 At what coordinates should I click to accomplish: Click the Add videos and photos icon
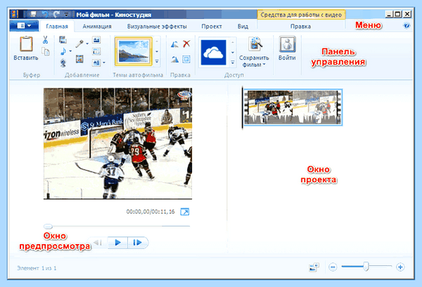[63, 40]
